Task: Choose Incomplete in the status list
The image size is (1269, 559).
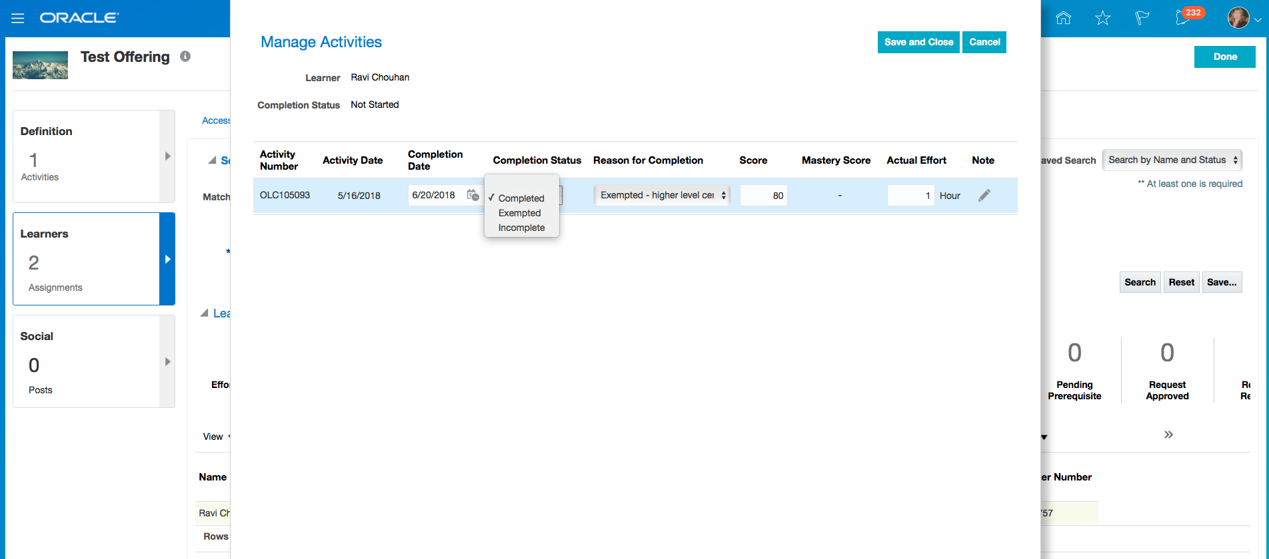Action: pos(521,228)
